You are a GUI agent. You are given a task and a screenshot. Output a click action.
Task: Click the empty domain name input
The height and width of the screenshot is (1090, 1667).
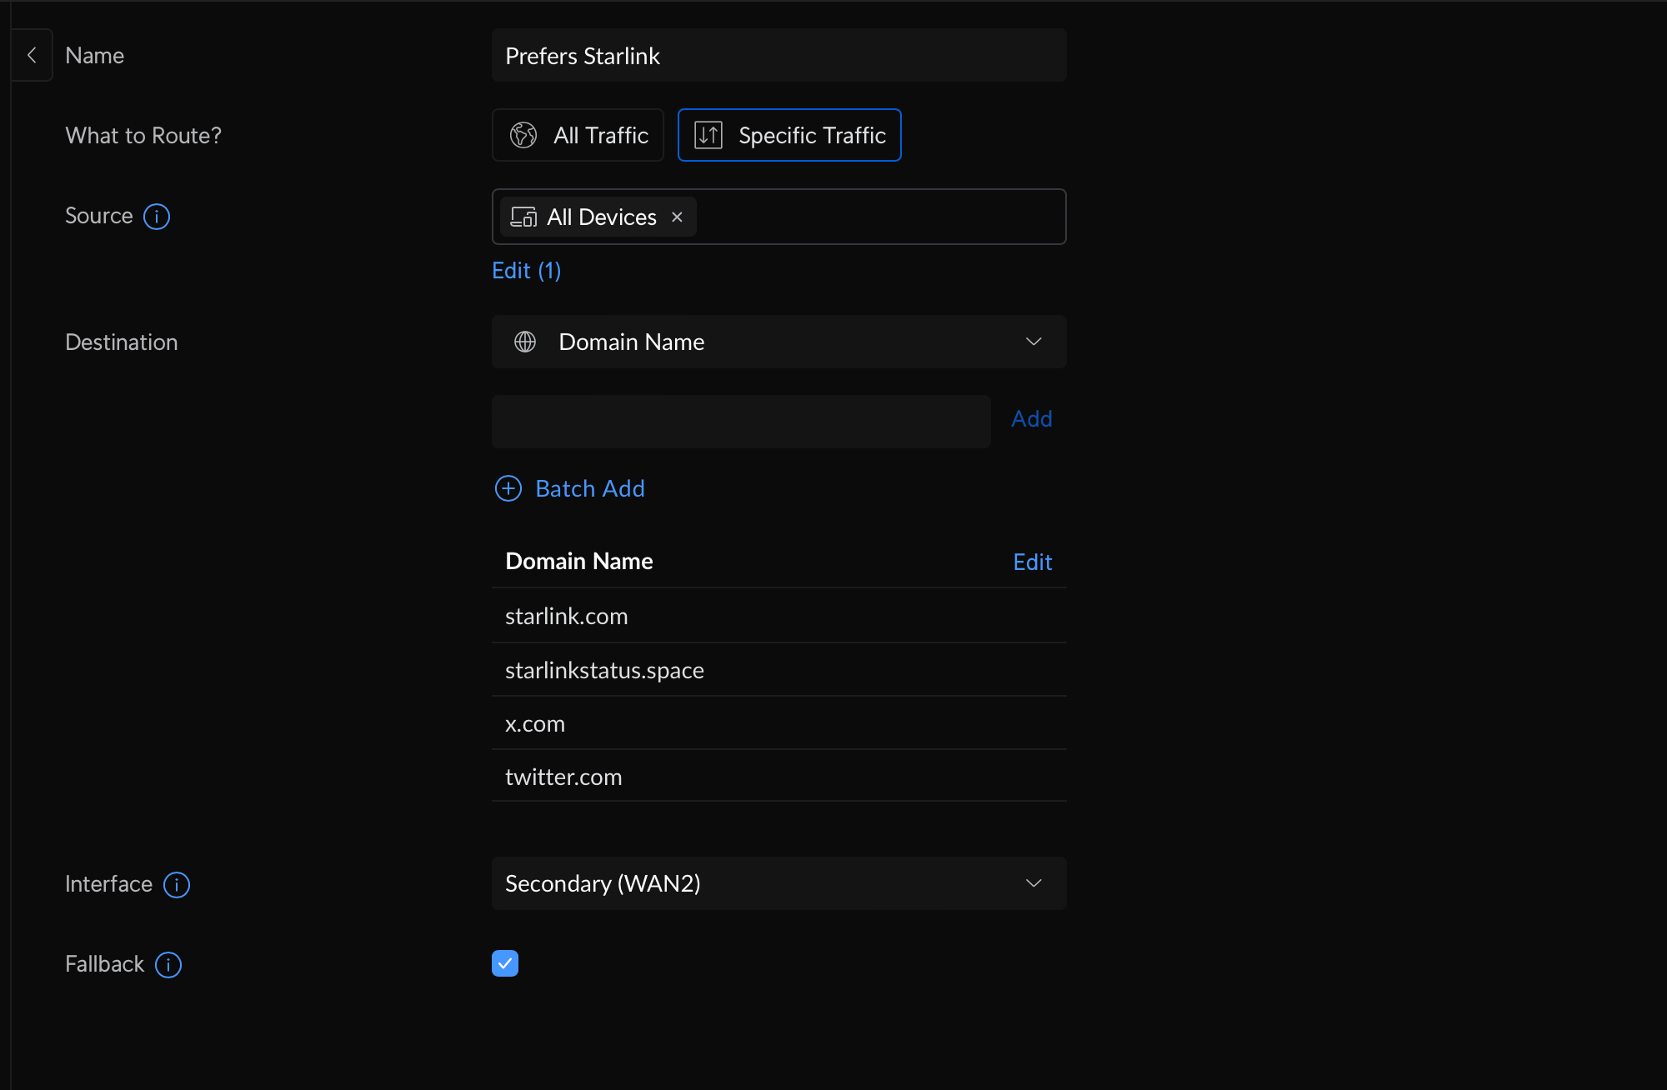click(x=740, y=422)
